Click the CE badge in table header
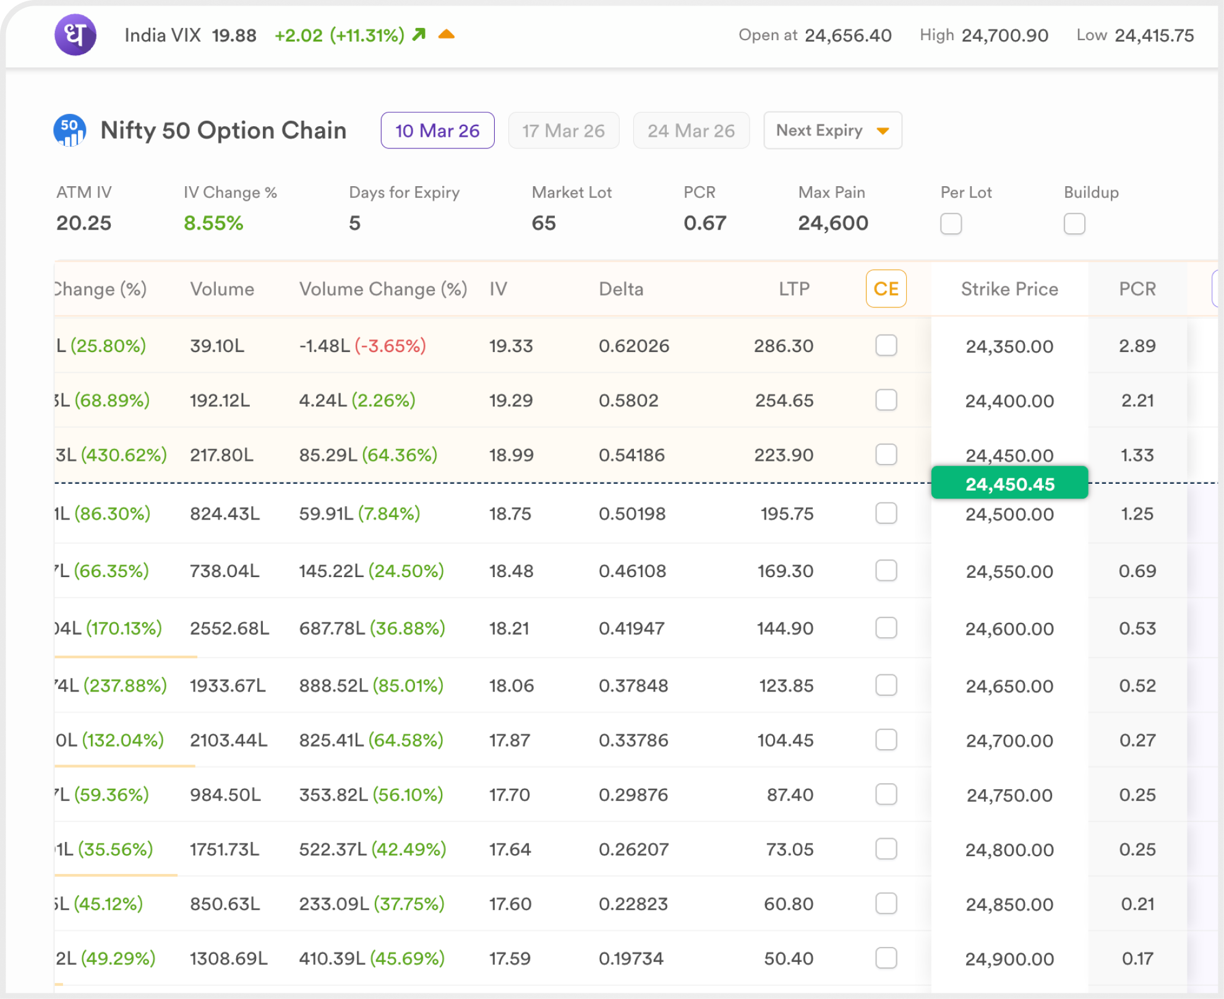The image size is (1224, 999). pos(886,289)
